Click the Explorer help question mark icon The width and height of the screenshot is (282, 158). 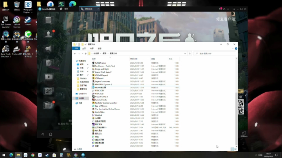click(236, 48)
